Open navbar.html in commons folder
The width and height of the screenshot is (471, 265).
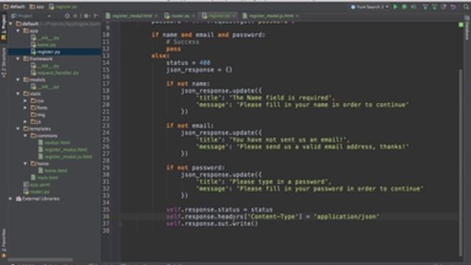pos(54,142)
